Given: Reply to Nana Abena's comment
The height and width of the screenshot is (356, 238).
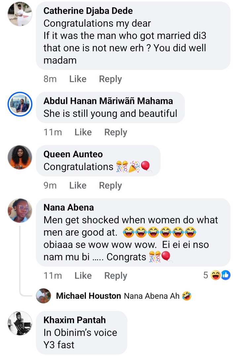Looking at the screenshot, I should point(116,275).
